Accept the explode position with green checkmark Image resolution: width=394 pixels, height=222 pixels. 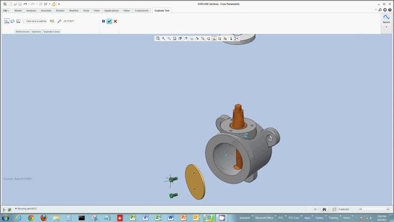(x=109, y=22)
